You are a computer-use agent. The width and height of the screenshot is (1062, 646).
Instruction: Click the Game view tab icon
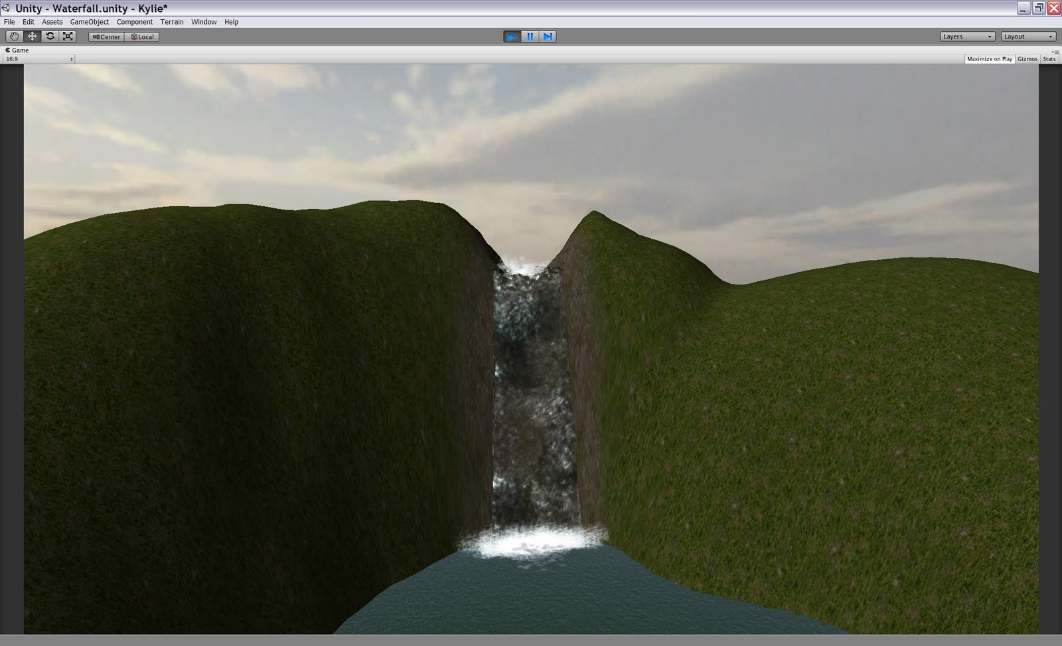tap(9, 50)
